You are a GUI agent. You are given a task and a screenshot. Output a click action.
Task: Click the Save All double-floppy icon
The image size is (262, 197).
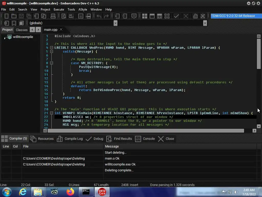(29, 16)
